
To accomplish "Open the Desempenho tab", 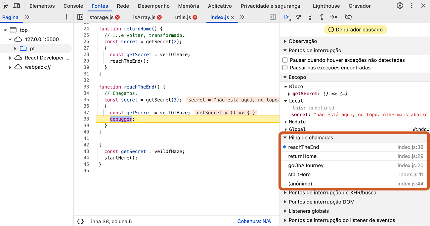I will (x=154, y=6).
